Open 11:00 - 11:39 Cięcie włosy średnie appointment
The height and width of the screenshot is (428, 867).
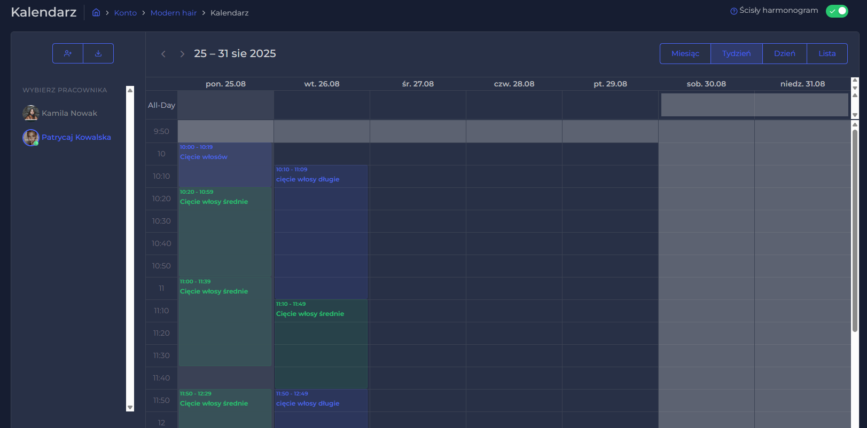click(225, 321)
